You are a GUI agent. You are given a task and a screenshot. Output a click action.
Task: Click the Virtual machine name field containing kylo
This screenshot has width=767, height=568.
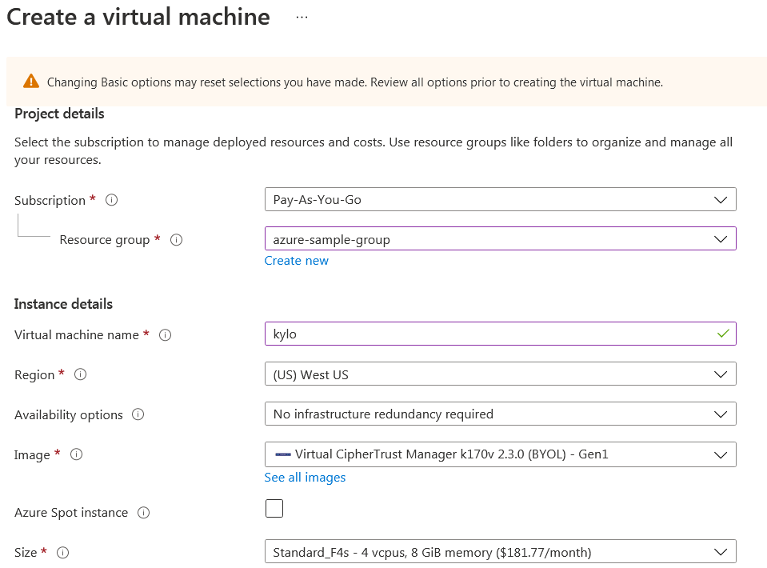click(488, 334)
